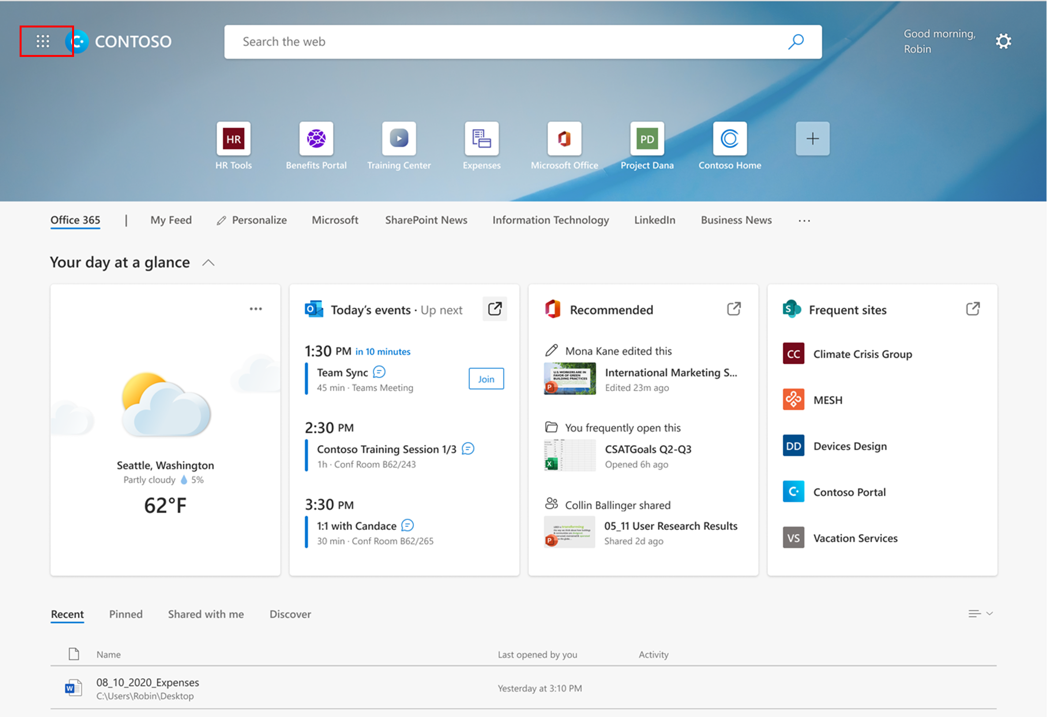Switch to the SharePoint News tab

pyautogui.click(x=426, y=220)
